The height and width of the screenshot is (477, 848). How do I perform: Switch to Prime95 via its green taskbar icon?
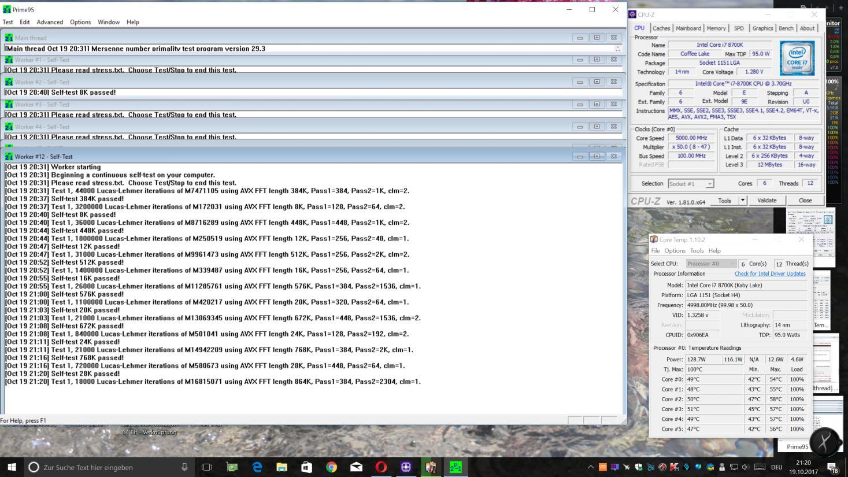[456, 467]
